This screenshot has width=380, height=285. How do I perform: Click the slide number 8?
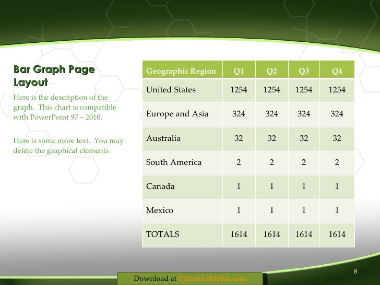355,271
